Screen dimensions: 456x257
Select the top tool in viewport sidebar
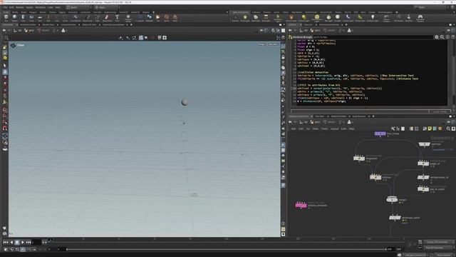click(x=5, y=47)
